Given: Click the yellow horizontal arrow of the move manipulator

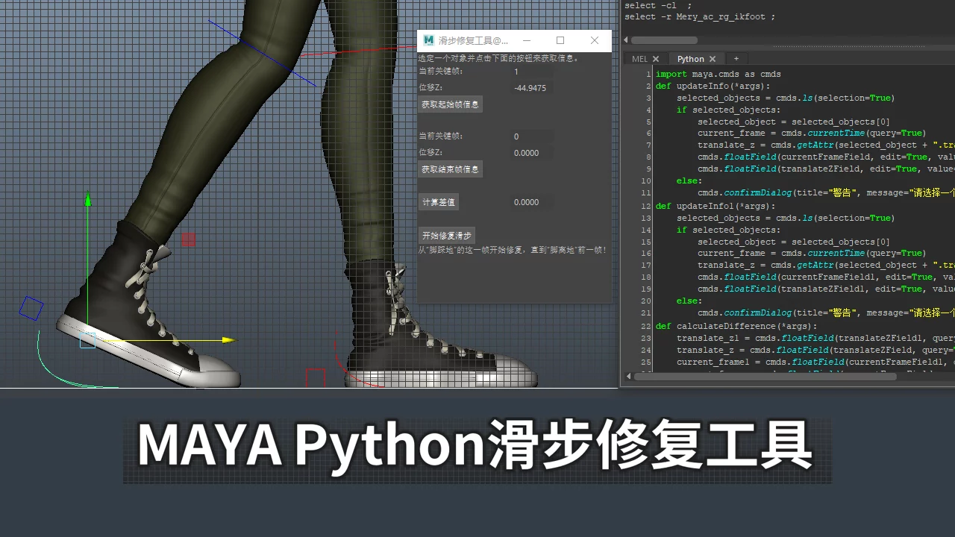Looking at the screenshot, I should point(228,340).
